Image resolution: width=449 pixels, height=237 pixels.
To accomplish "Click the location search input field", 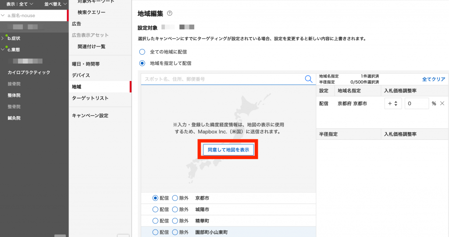I will [x=221, y=79].
